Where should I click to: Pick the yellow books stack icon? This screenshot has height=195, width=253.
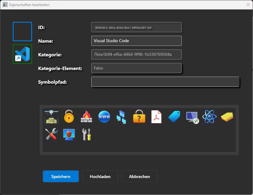[227, 116]
